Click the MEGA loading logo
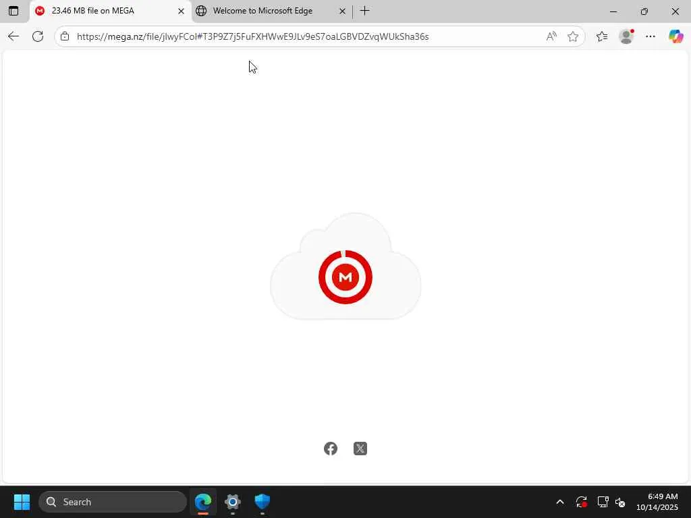 pos(345,277)
